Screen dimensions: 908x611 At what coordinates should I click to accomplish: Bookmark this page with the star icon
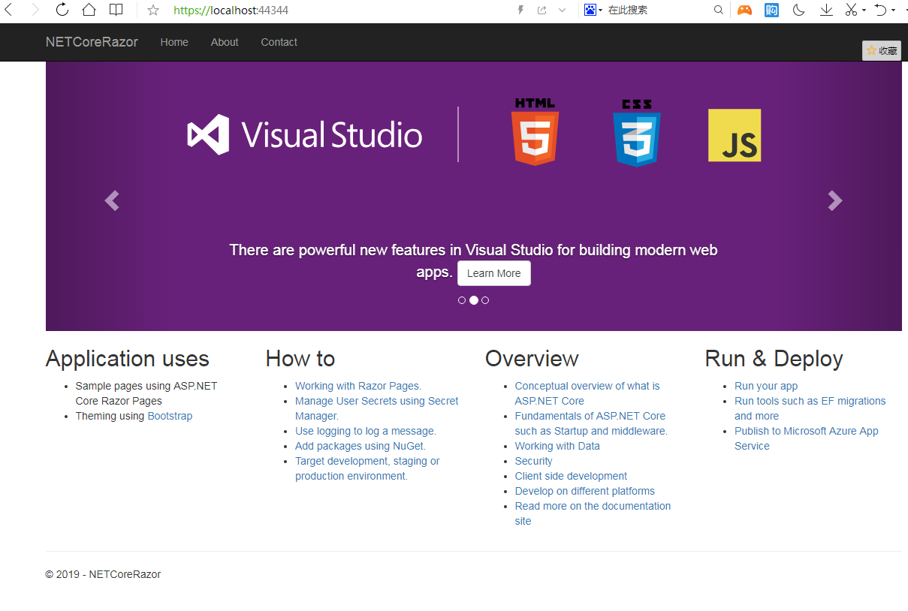[153, 11]
